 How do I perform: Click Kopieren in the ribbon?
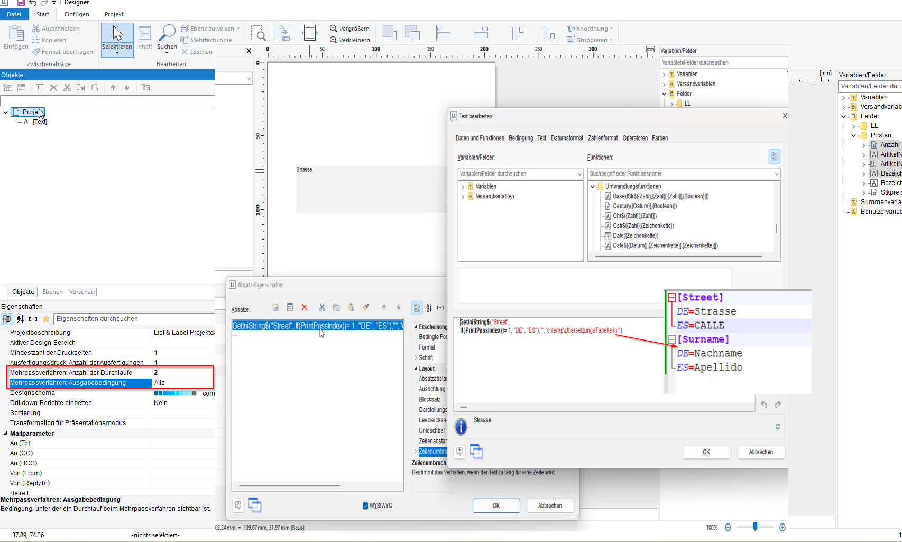(x=49, y=40)
